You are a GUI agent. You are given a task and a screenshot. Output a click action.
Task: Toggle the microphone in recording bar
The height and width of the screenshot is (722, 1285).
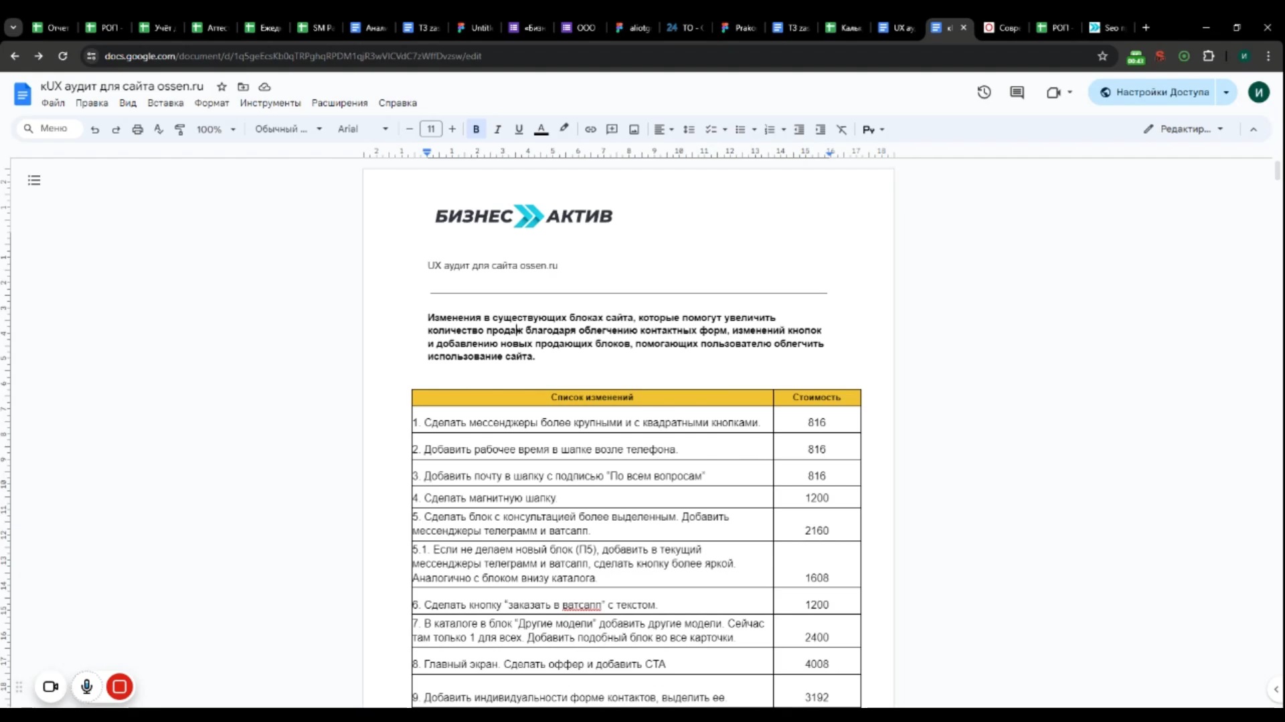[86, 687]
